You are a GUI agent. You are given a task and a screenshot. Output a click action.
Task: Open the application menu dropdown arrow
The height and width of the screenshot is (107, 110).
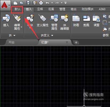(9, 5)
